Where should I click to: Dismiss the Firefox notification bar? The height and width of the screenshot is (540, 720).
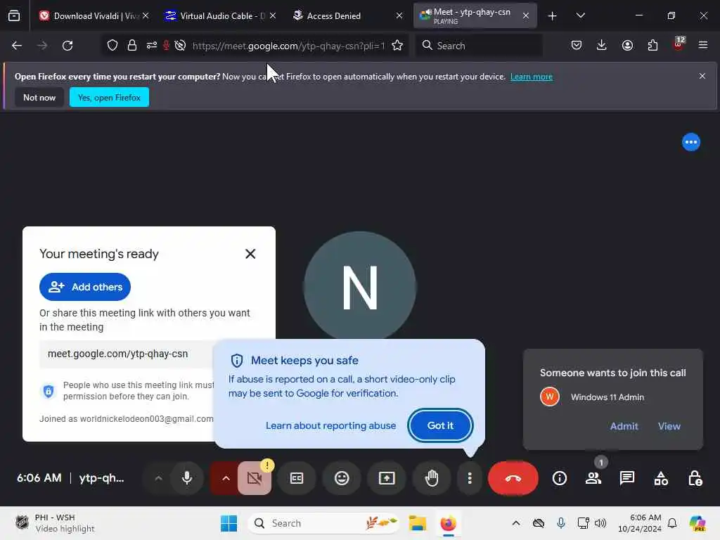tap(702, 76)
